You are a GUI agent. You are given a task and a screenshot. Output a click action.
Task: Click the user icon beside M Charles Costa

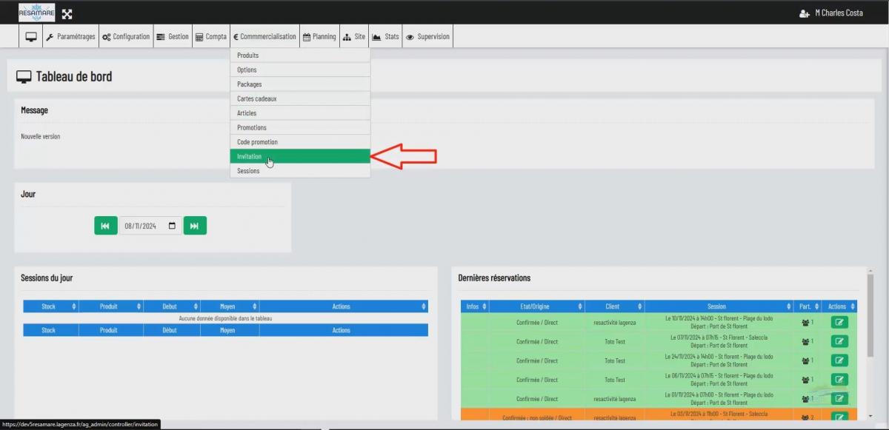[805, 13]
